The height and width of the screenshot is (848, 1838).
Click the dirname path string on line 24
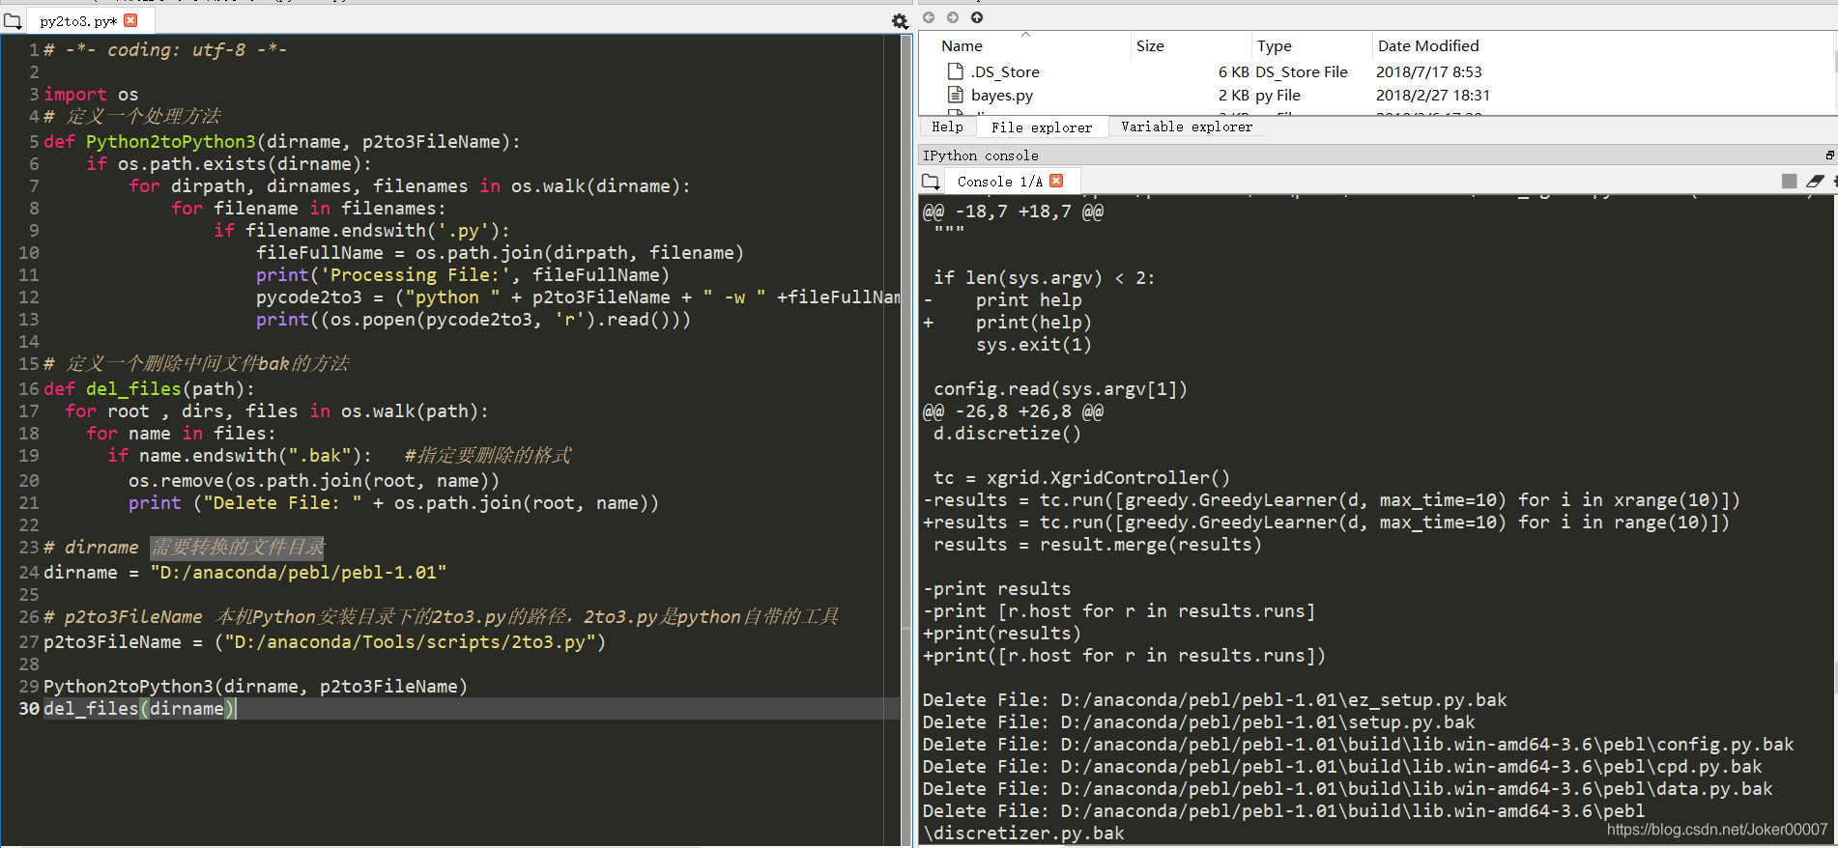299,572
